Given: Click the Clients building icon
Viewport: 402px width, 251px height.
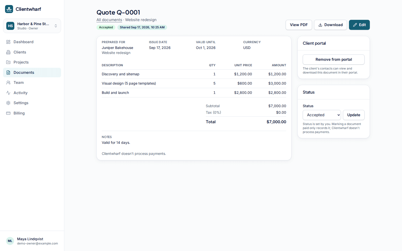Looking at the screenshot, I should [8, 52].
